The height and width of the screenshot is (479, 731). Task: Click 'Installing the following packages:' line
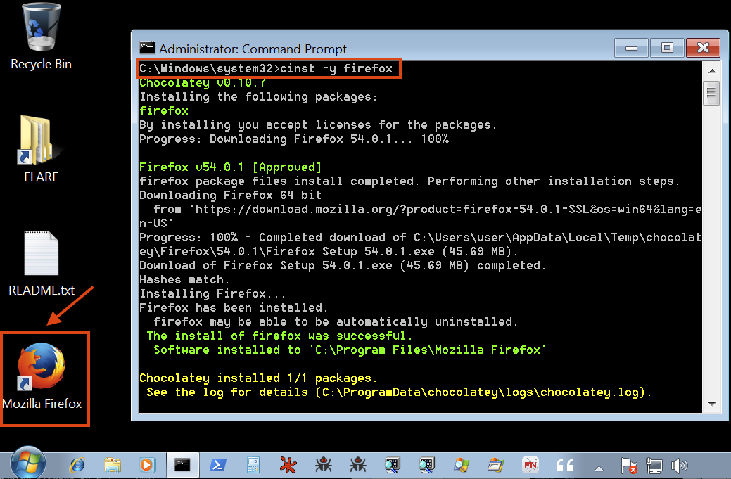click(258, 97)
